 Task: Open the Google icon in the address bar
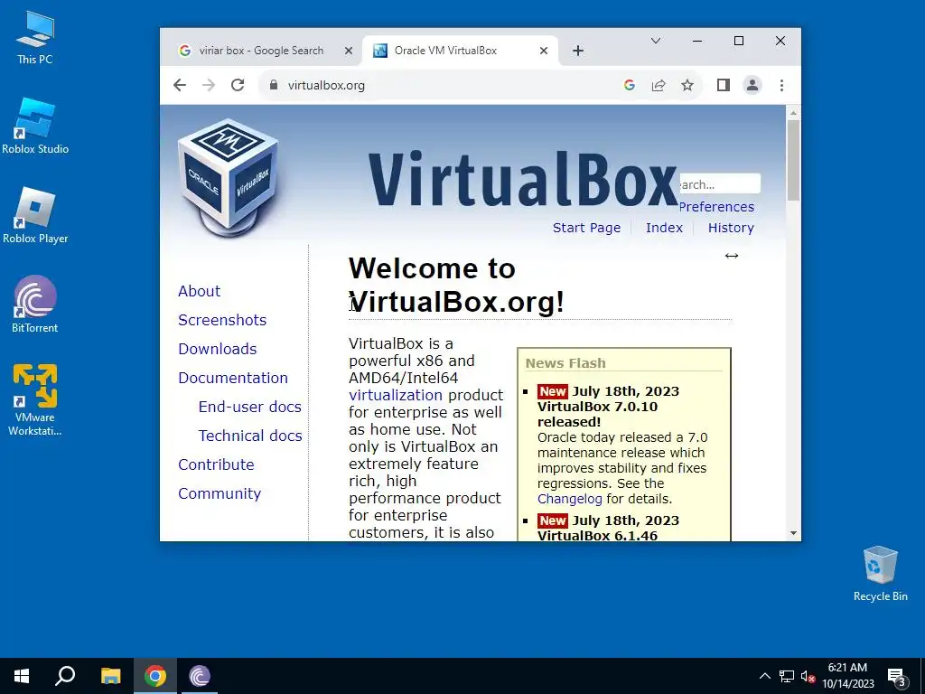pyautogui.click(x=630, y=85)
